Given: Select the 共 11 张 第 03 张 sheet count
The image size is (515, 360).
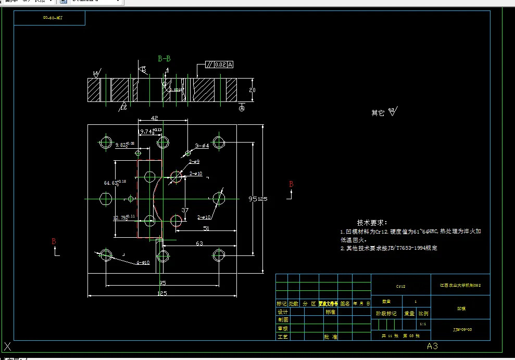Looking at the screenshot, I should 400,336.
